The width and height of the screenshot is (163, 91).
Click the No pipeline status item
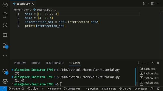coord(54,89)
